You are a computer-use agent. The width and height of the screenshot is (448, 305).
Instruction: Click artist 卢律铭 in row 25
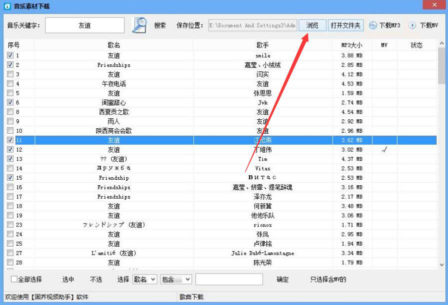[262, 244]
